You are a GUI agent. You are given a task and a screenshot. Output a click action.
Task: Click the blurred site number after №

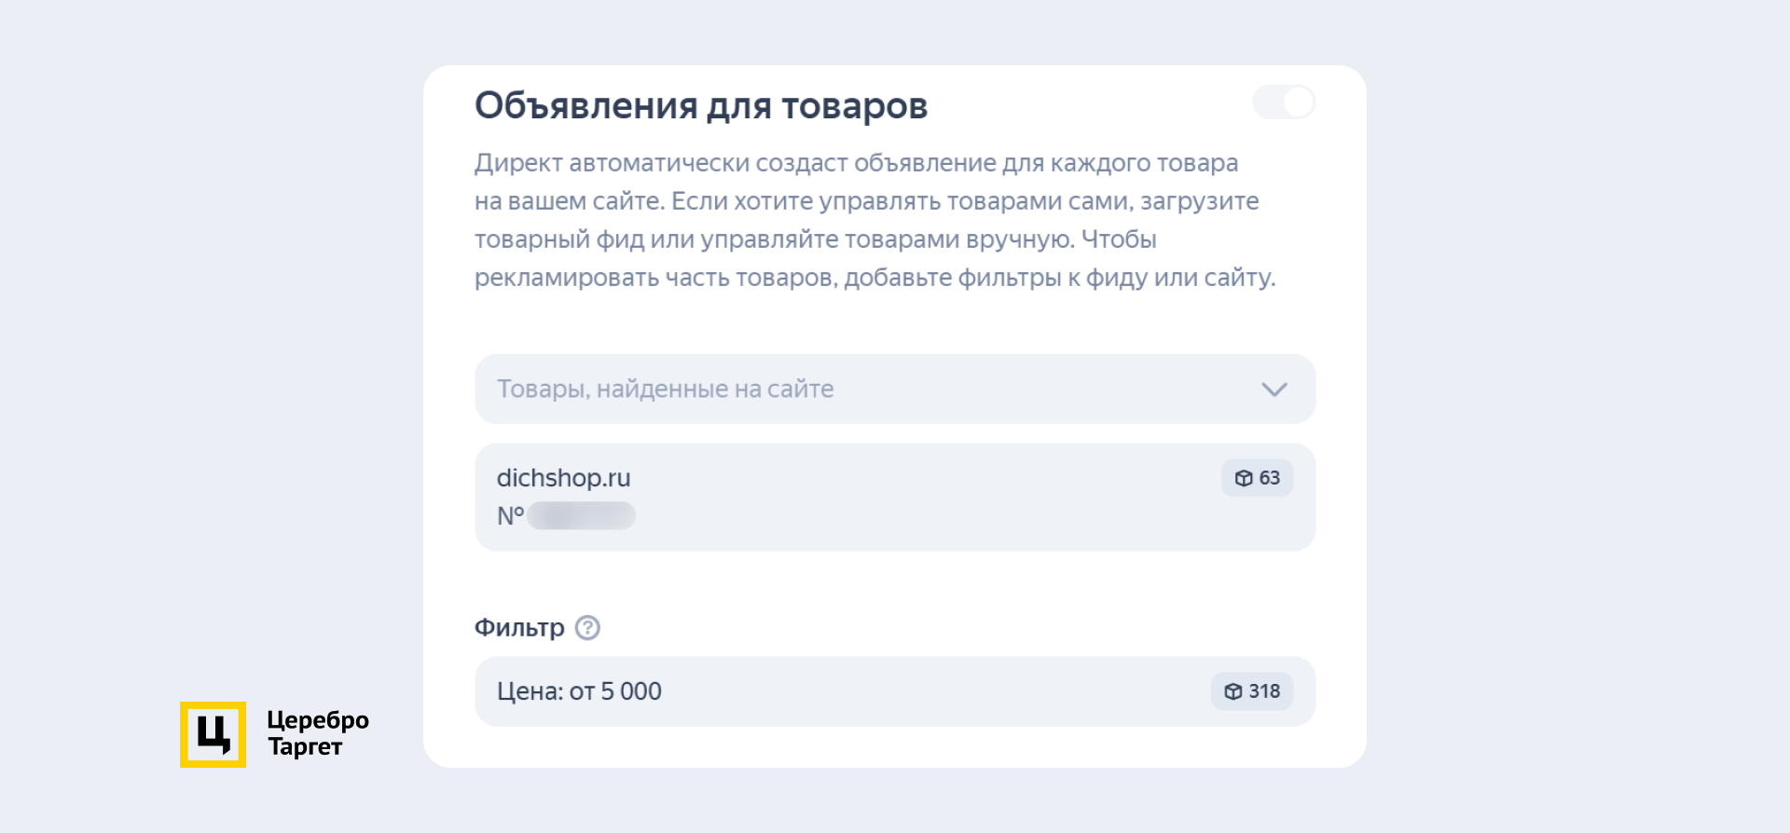[581, 515]
